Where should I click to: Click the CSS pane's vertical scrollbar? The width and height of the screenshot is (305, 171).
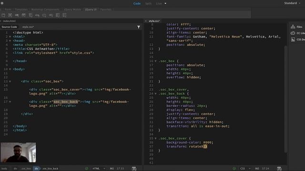[x=285, y=99]
